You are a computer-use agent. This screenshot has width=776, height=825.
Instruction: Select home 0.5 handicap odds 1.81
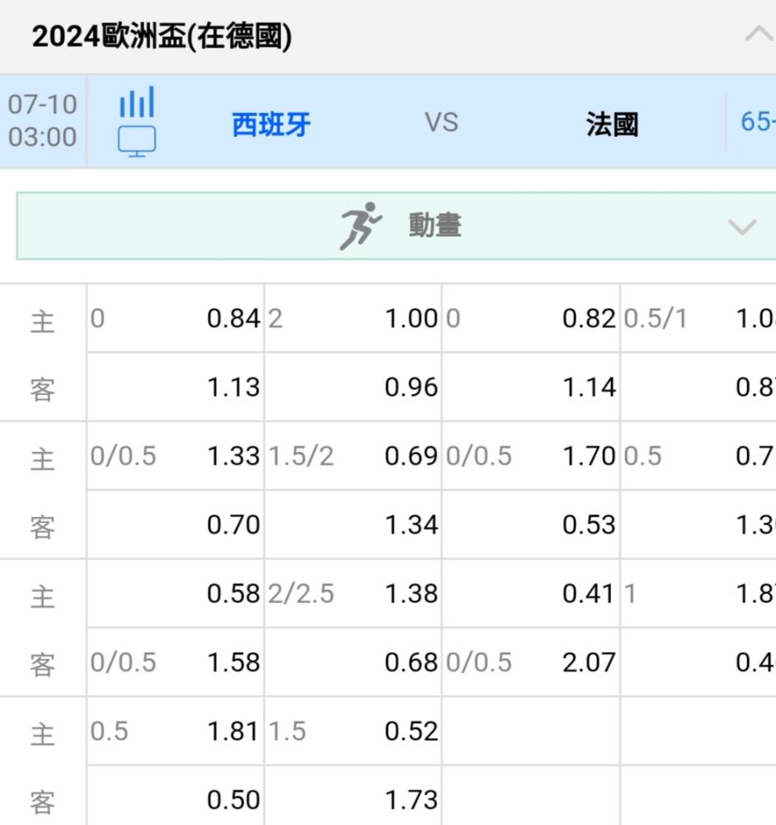point(233,732)
